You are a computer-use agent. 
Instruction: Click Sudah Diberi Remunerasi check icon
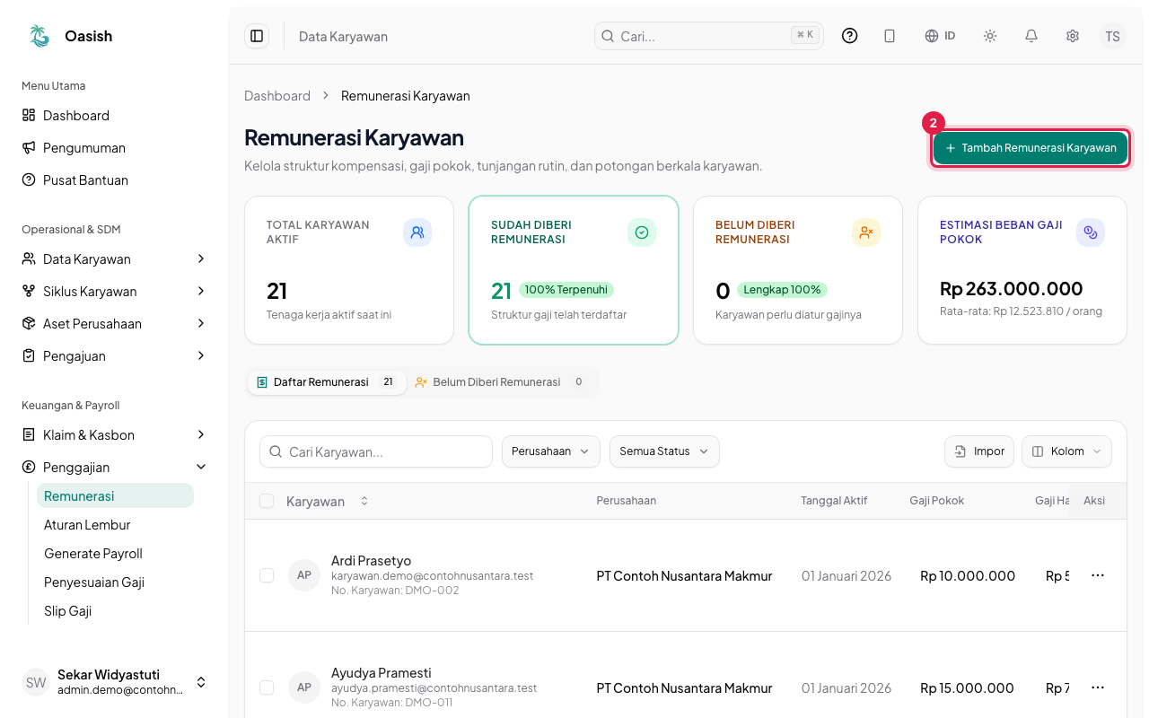tap(642, 232)
